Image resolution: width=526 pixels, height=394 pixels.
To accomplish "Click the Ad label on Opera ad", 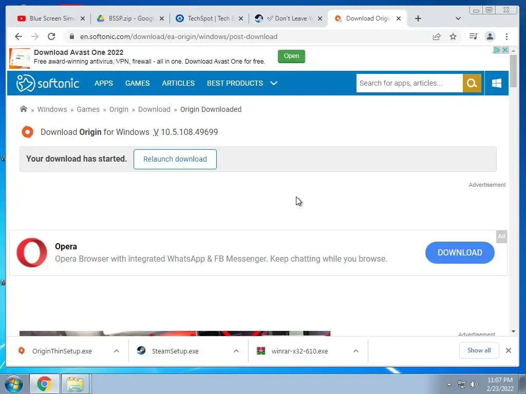I will point(501,236).
